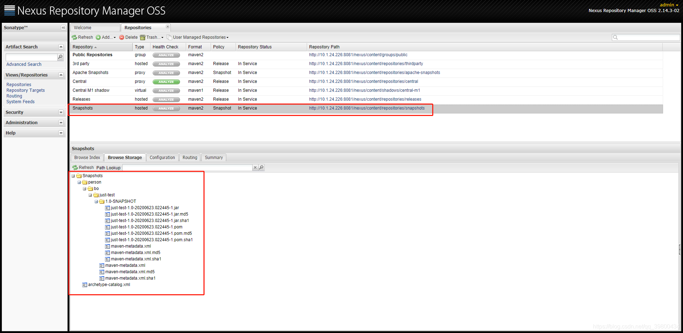Viewport: 683px width, 333px height.
Task: Open the Public Repositories path link
Action: (358, 55)
